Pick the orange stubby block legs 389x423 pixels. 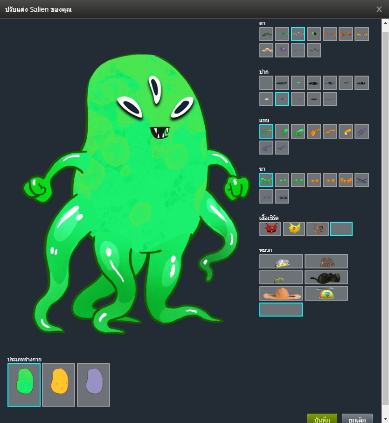click(314, 180)
